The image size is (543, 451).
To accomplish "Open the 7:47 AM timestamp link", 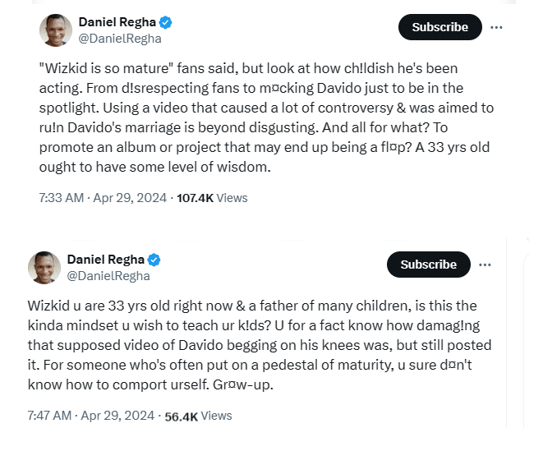I will pyautogui.click(x=51, y=416).
